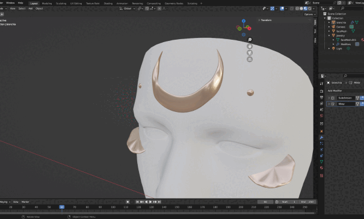The image size is (364, 219).
Task: Click the light data icon beside Light
Action: pos(348,49)
